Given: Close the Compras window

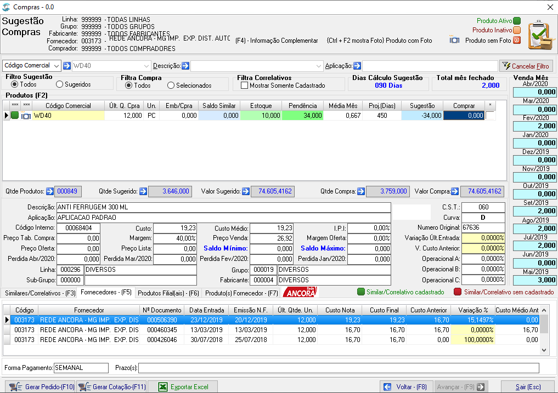Looking at the screenshot, I should click(550, 7).
